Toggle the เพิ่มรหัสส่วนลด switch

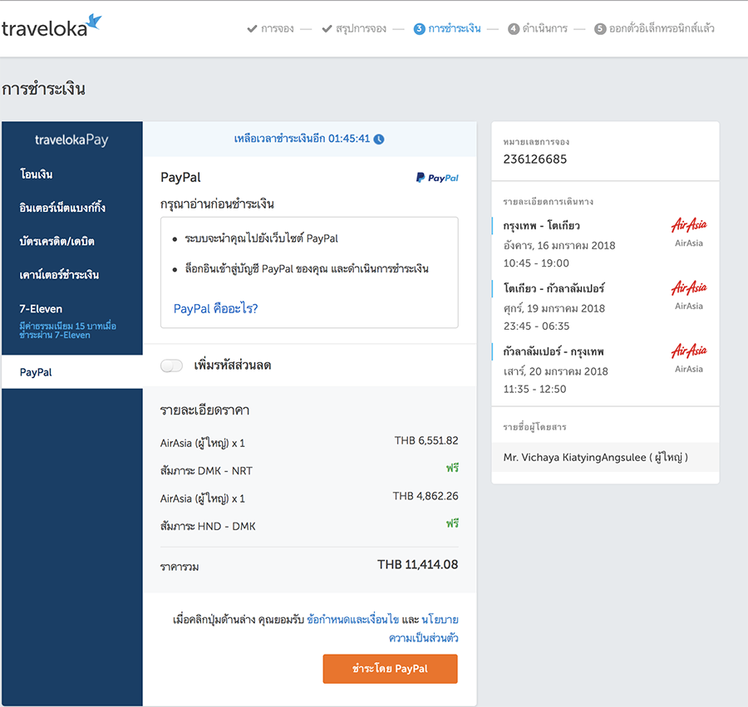(x=172, y=366)
